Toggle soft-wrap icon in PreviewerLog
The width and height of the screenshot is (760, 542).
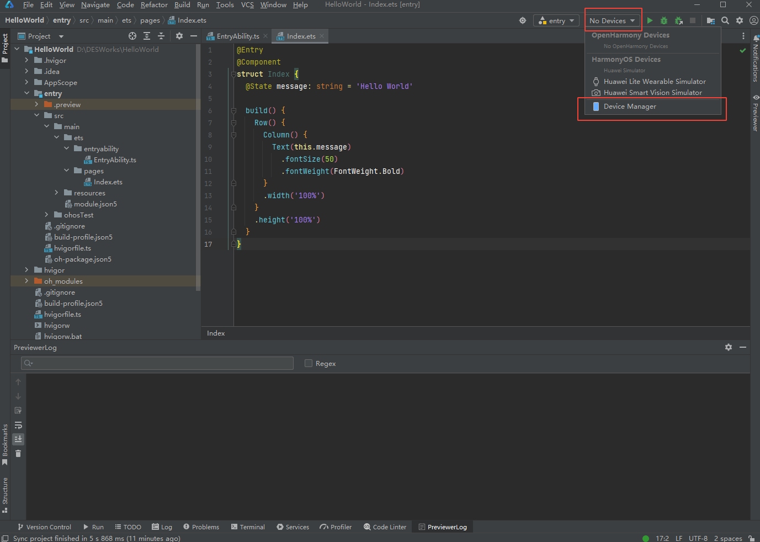pos(18,425)
